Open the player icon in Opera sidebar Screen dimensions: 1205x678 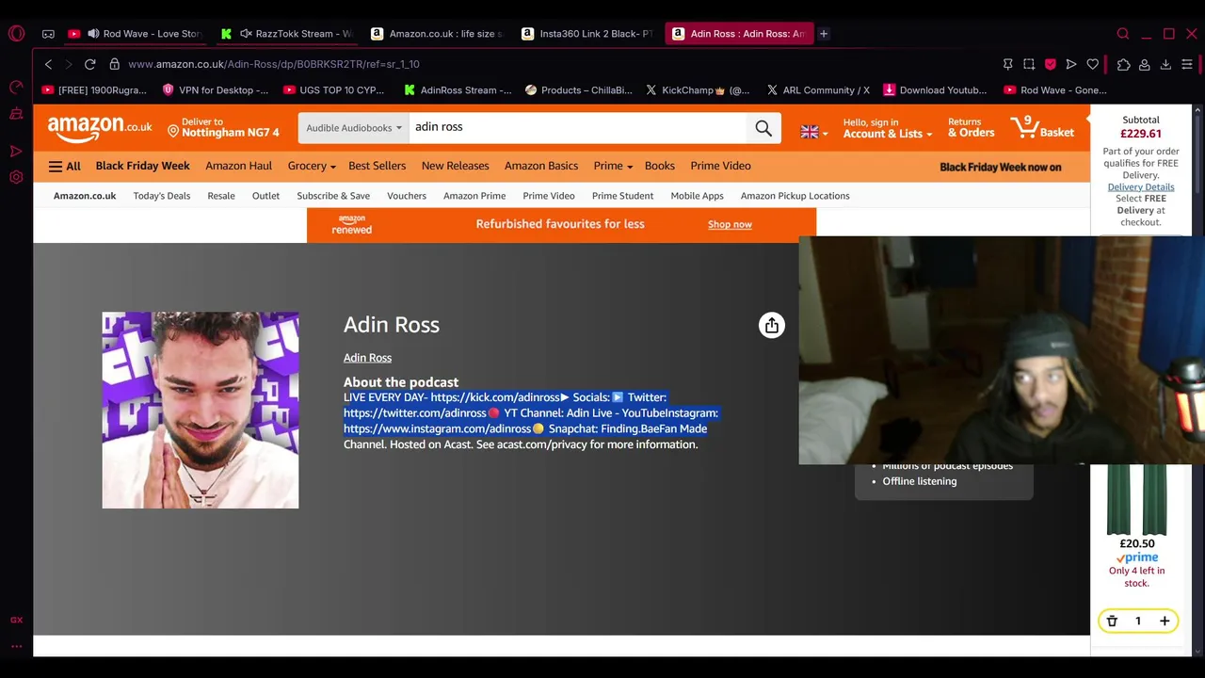point(16,151)
